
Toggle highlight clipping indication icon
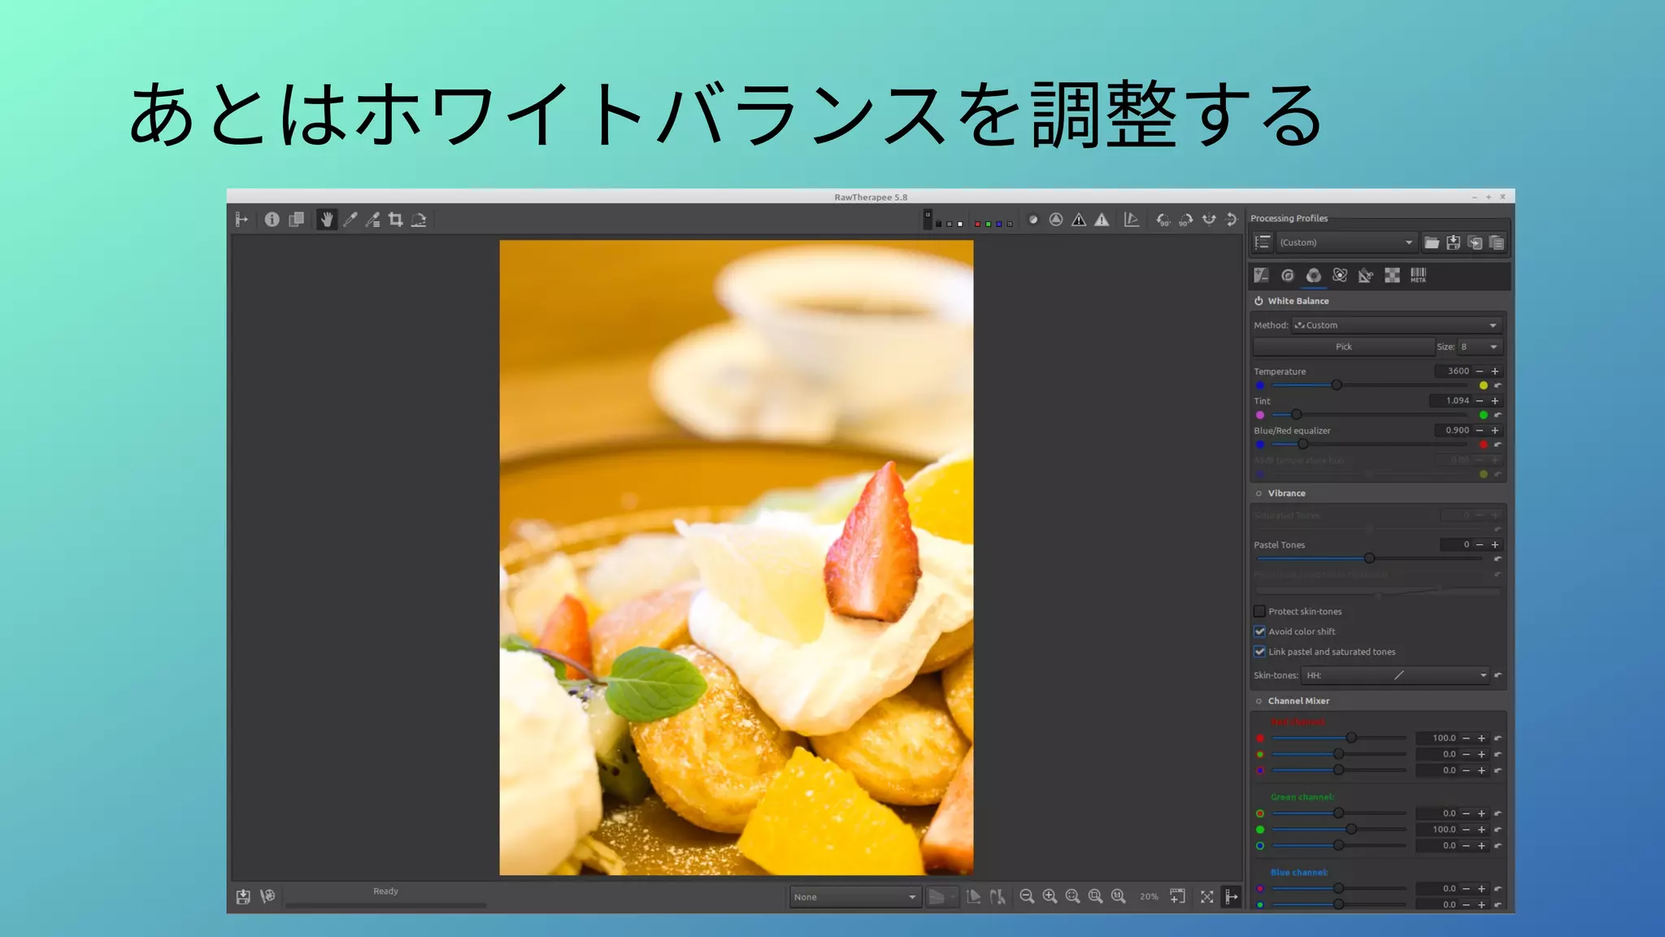[1102, 220]
